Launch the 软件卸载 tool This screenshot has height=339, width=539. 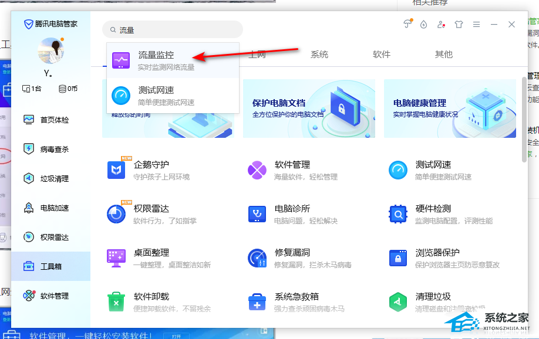point(159,302)
